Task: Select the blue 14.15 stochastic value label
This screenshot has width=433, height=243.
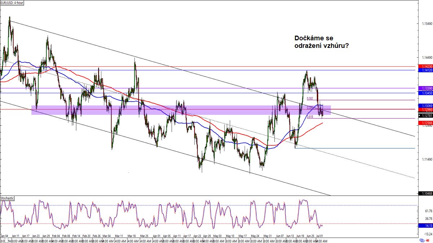Action: pyautogui.click(x=426, y=226)
